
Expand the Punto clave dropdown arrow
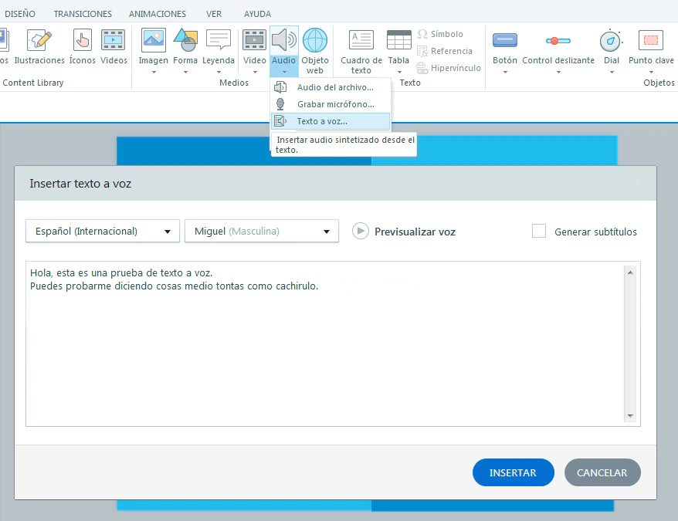pyautogui.click(x=651, y=73)
